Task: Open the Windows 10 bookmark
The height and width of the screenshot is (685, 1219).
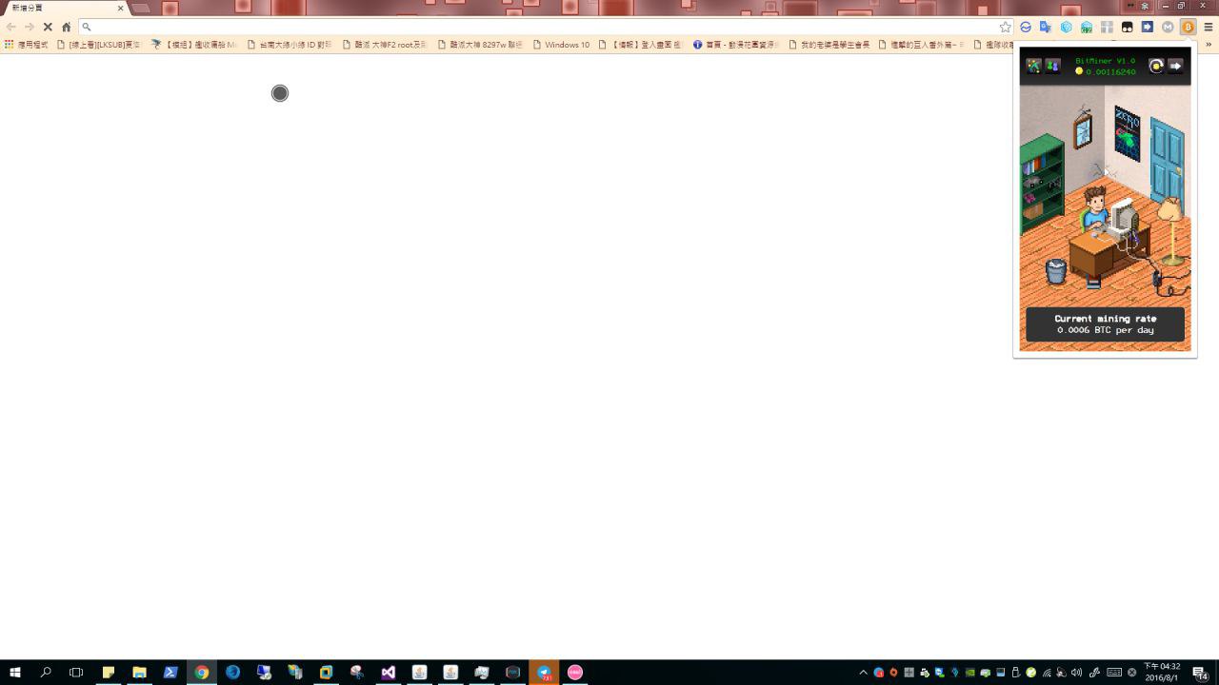Action: (561, 45)
